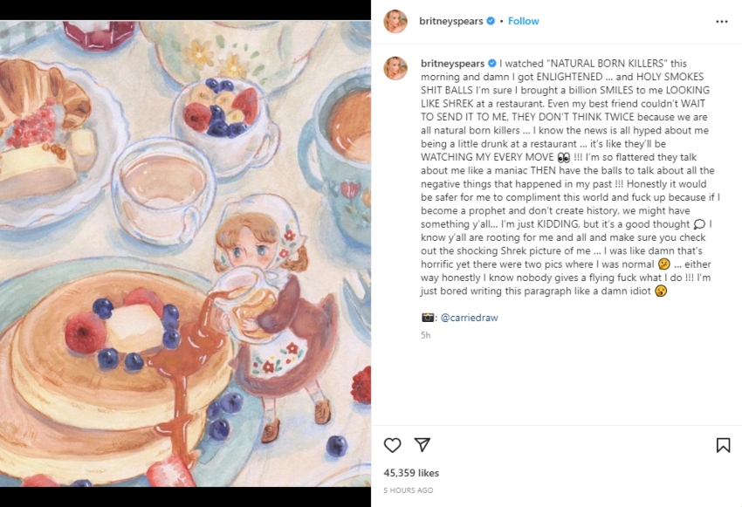
Task: Click the pancake illustration post image
Action: pos(185,253)
